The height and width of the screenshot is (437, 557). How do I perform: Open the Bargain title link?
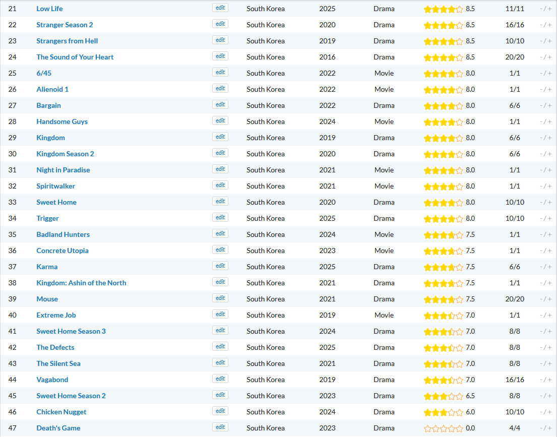[49, 105]
